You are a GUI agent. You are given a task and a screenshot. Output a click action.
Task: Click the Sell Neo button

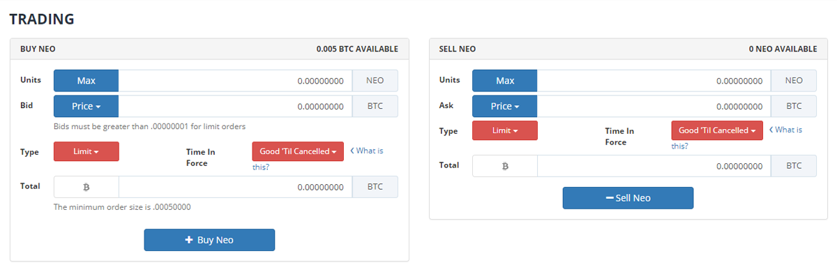[628, 198]
